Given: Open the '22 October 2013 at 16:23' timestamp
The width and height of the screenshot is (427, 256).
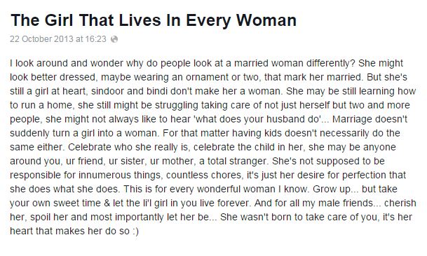Looking at the screenshot, I should click(x=58, y=39).
